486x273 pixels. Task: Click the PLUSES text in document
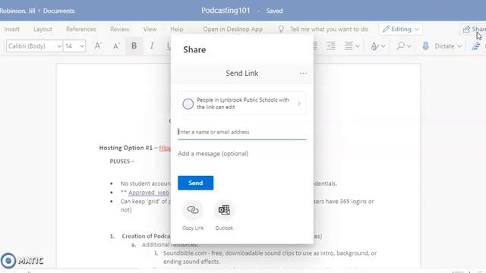tap(121, 162)
